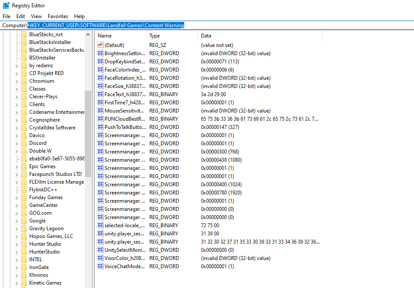The image size is (414, 288).
Task: Click the Discord folder icon
Action: [x=24, y=143]
